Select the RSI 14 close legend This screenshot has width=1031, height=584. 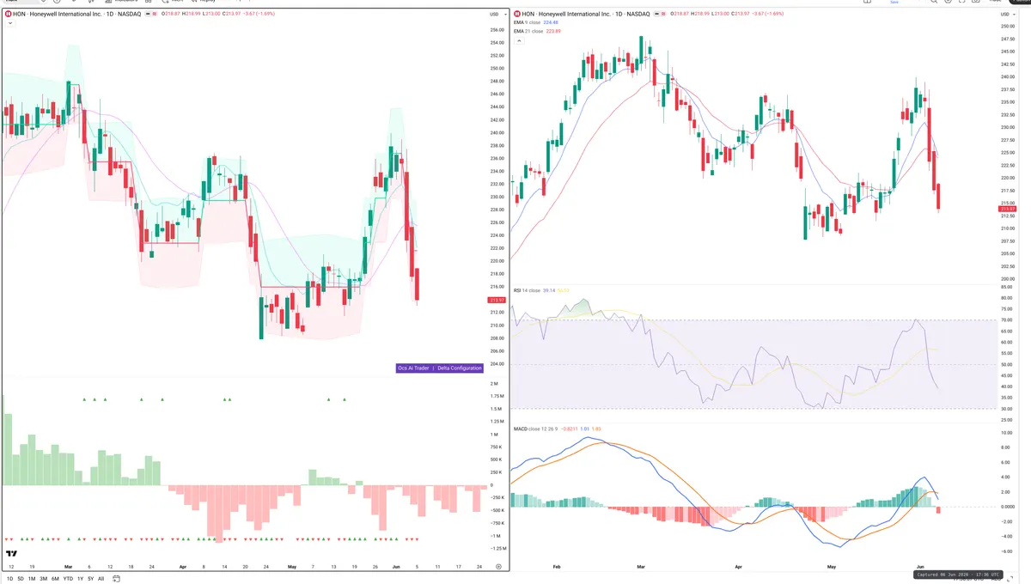coord(527,290)
